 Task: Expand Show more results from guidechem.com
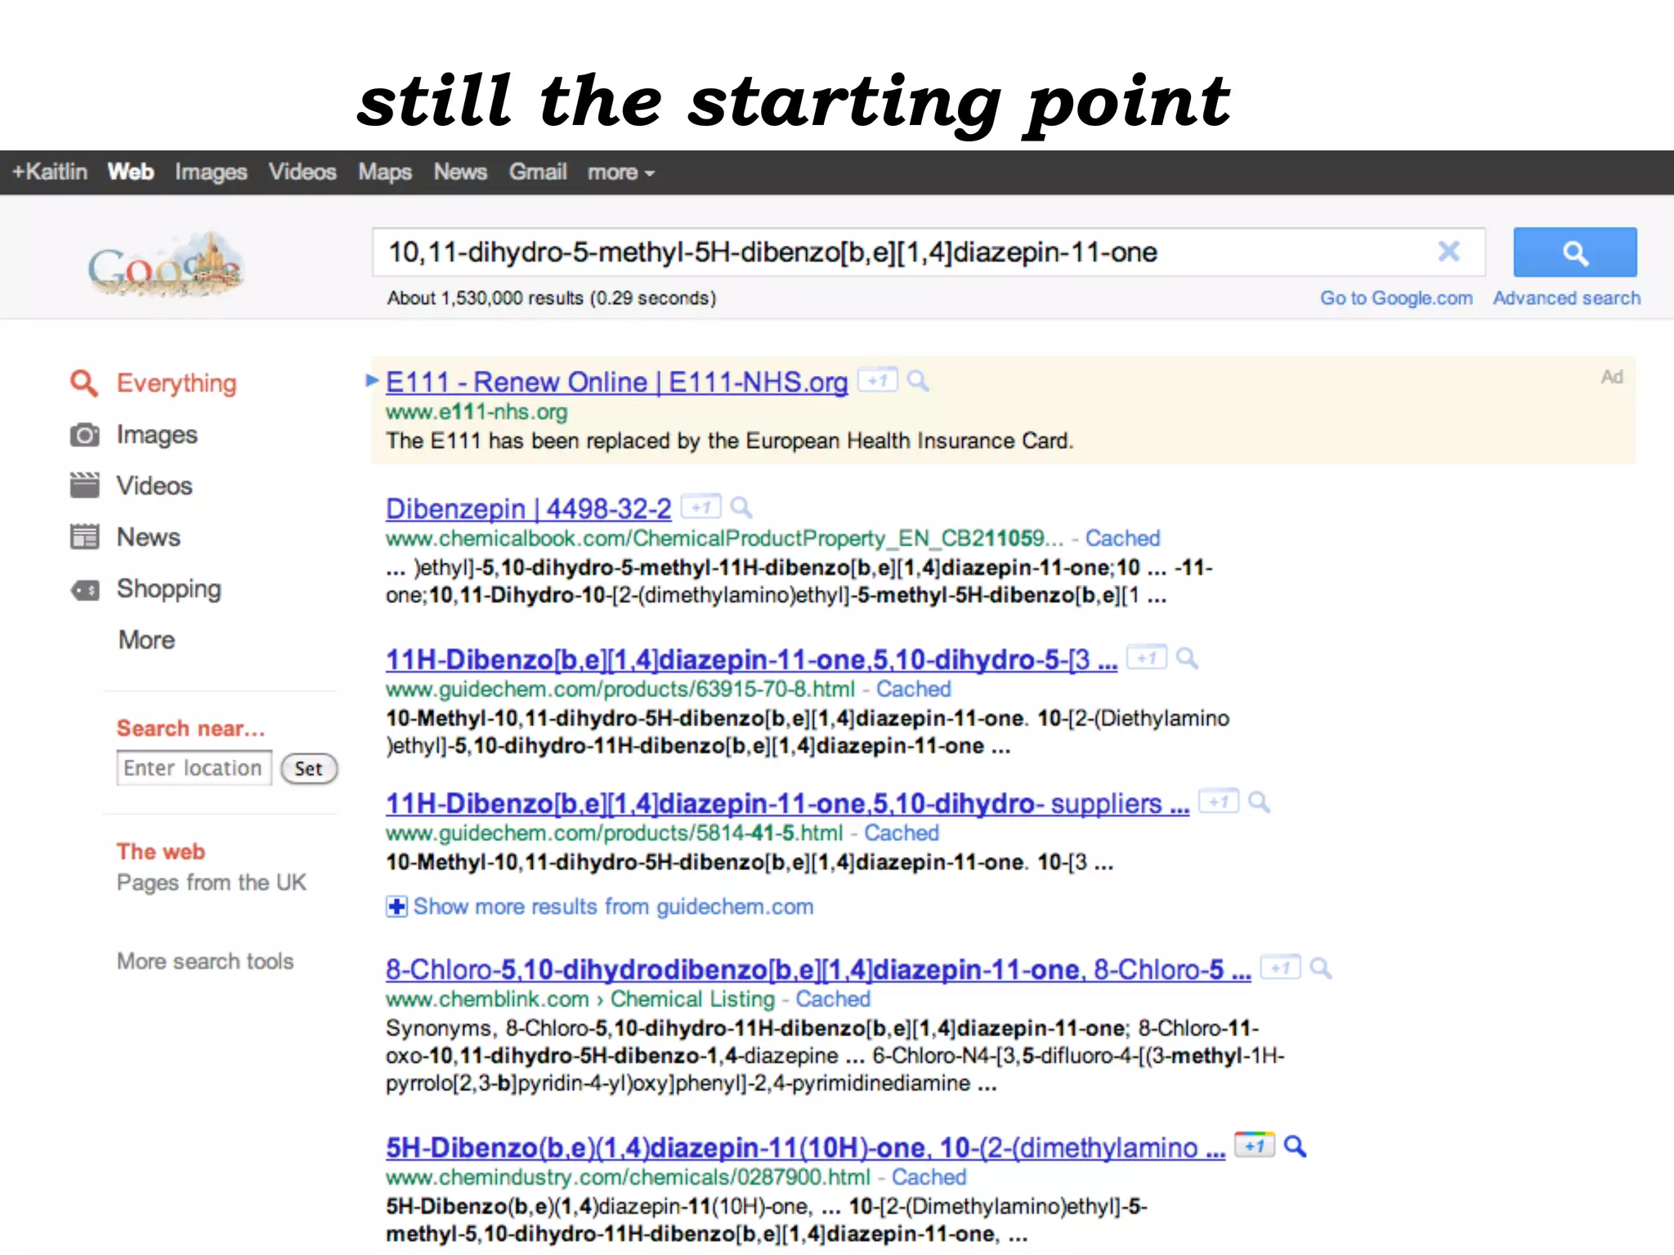click(x=600, y=906)
